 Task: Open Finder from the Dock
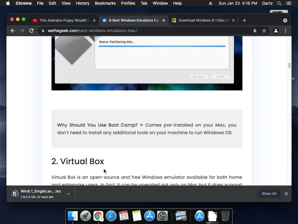(x=72, y=216)
